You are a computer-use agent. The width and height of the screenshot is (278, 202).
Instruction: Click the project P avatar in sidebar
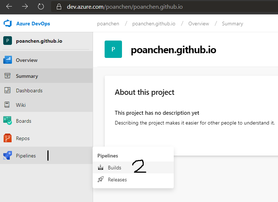(x=8, y=41)
